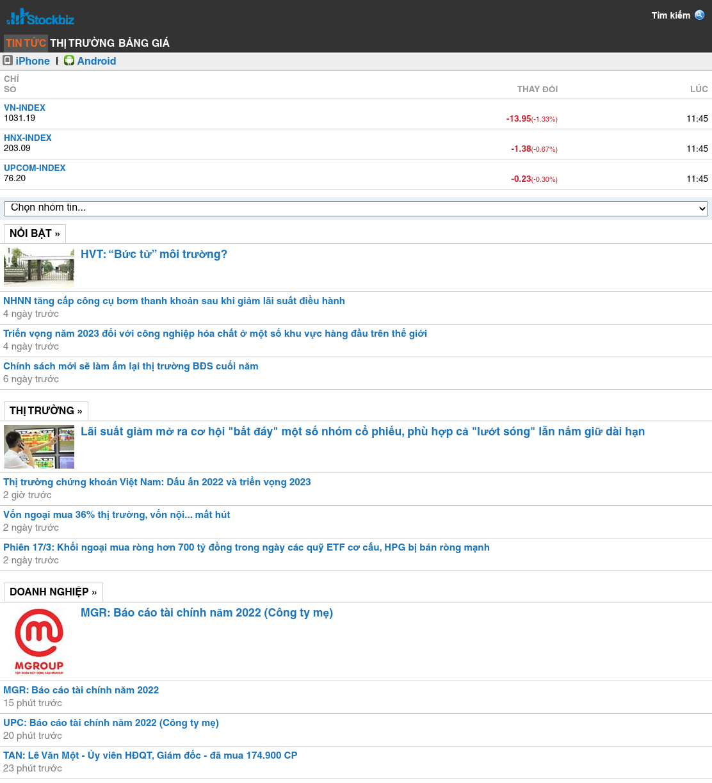Open HVT "Bức tử" môi trường headline
Viewport: 712px width, 783px height.
coord(154,254)
